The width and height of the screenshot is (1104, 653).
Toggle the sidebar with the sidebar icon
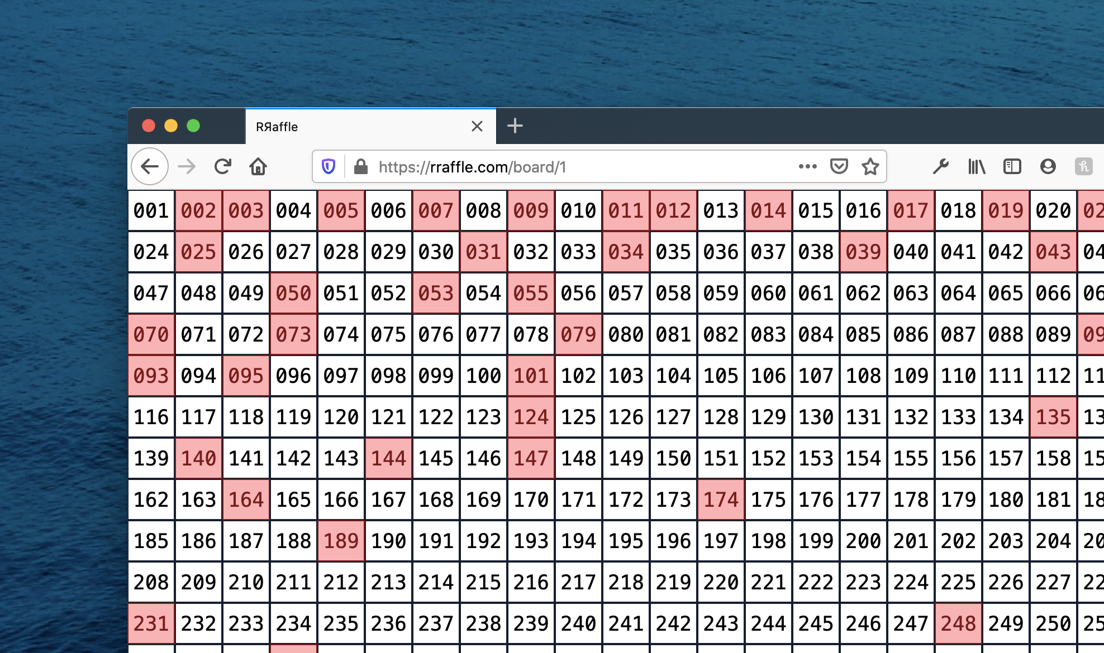[x=1012, y=166]
